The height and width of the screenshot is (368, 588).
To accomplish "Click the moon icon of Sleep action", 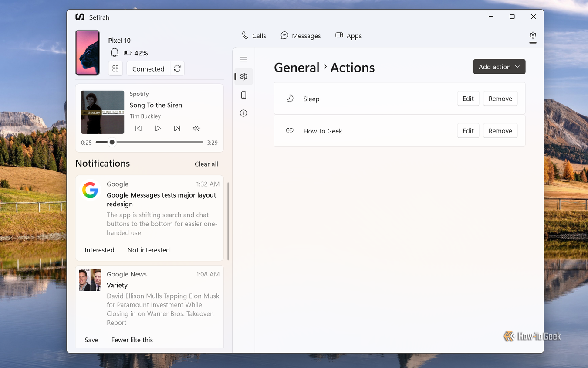I will click(x=290, y=99).
